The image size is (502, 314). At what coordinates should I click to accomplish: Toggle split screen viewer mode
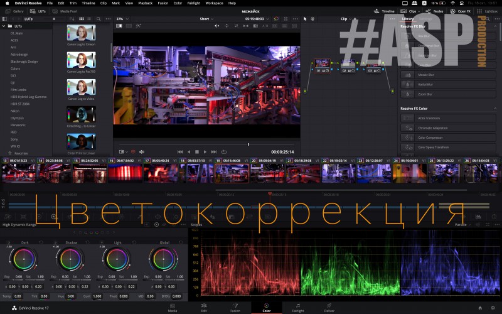(x=129, y=26)
